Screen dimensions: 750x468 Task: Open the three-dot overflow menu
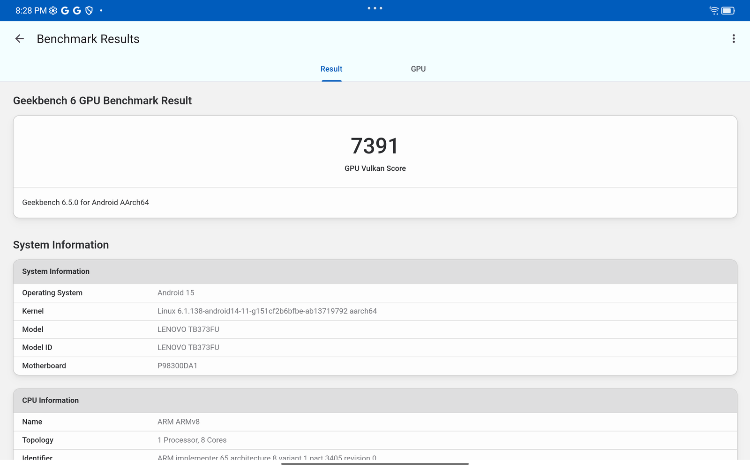734,39
